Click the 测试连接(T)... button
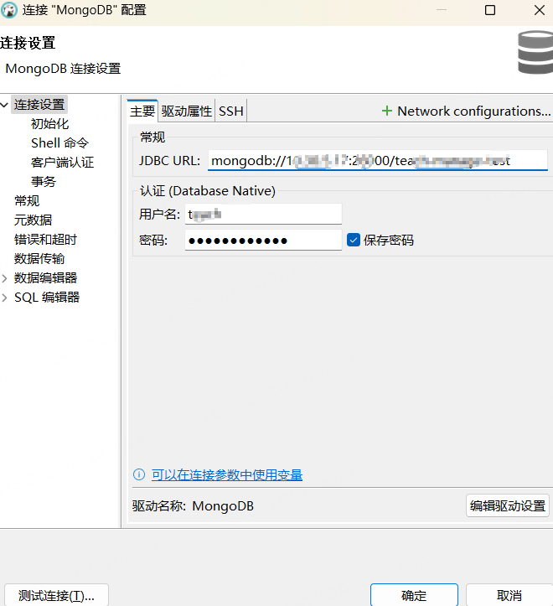 click(x=56, y=595)
